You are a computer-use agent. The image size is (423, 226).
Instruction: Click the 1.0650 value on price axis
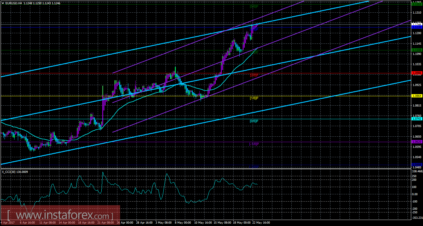coord(417,136)
